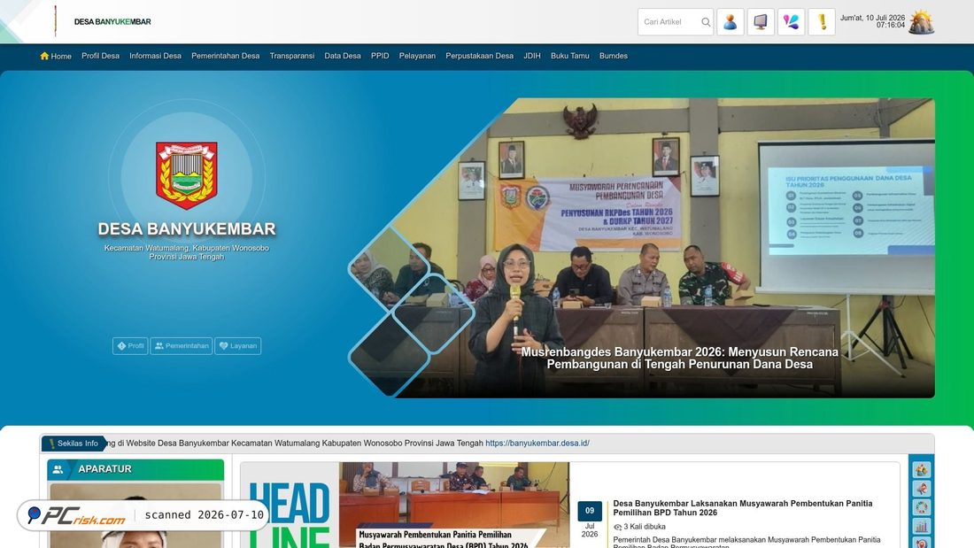Viewport: 974px width, 548px height.
Task: Open the megaphone announcement sidebar icon
Action: 921,489
